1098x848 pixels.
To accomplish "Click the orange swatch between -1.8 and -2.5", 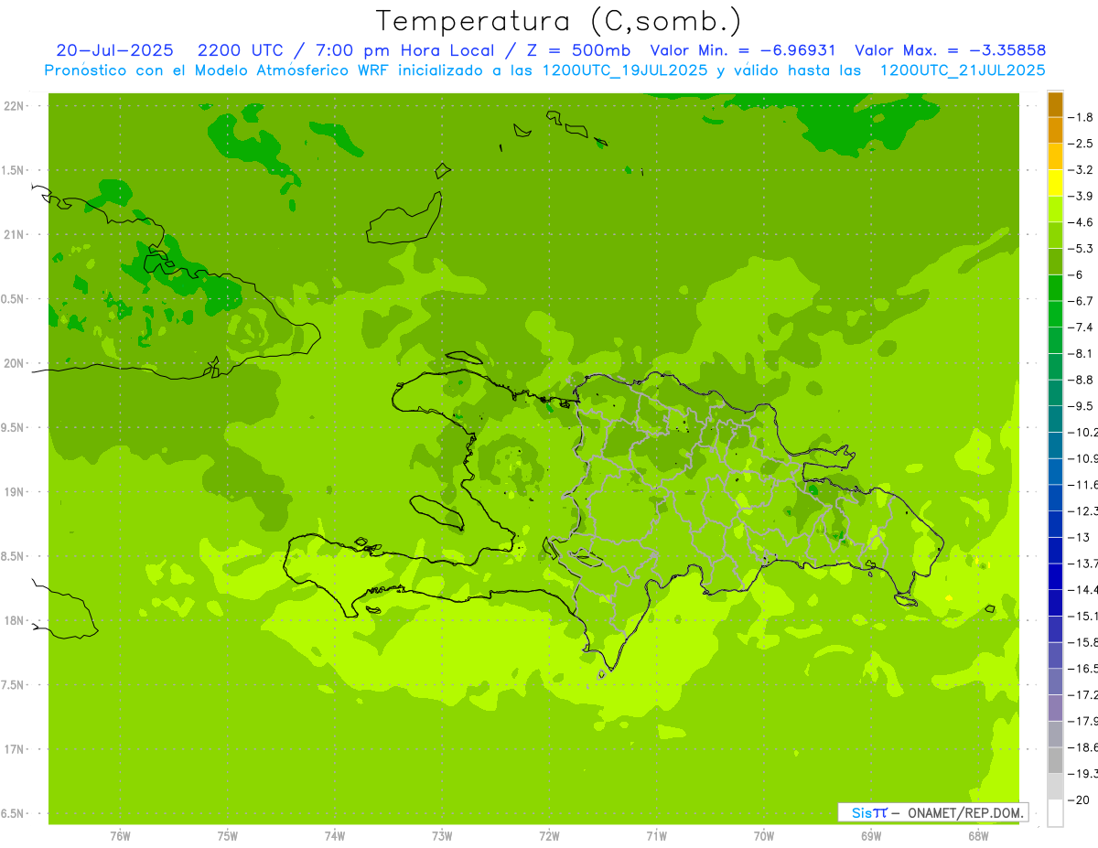I will 1055,130.
